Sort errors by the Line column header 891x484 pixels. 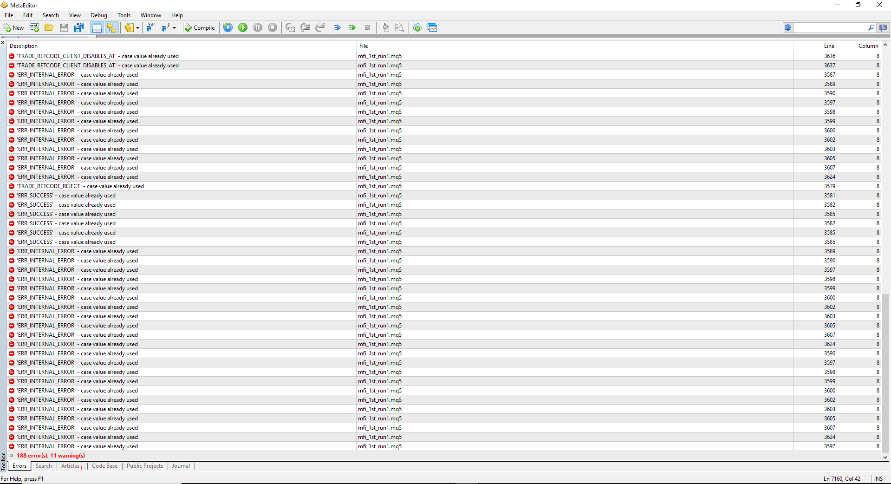[x=815, y=46]
